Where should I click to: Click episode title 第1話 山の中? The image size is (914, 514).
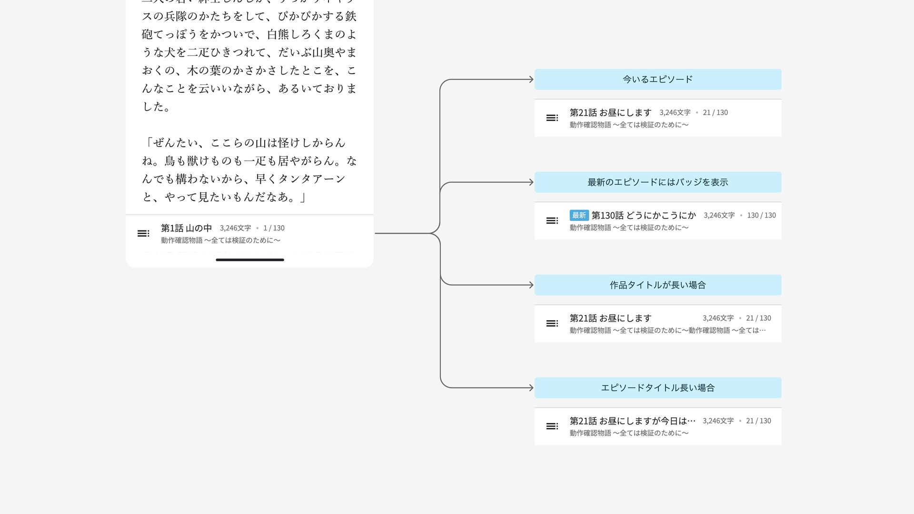186,228
